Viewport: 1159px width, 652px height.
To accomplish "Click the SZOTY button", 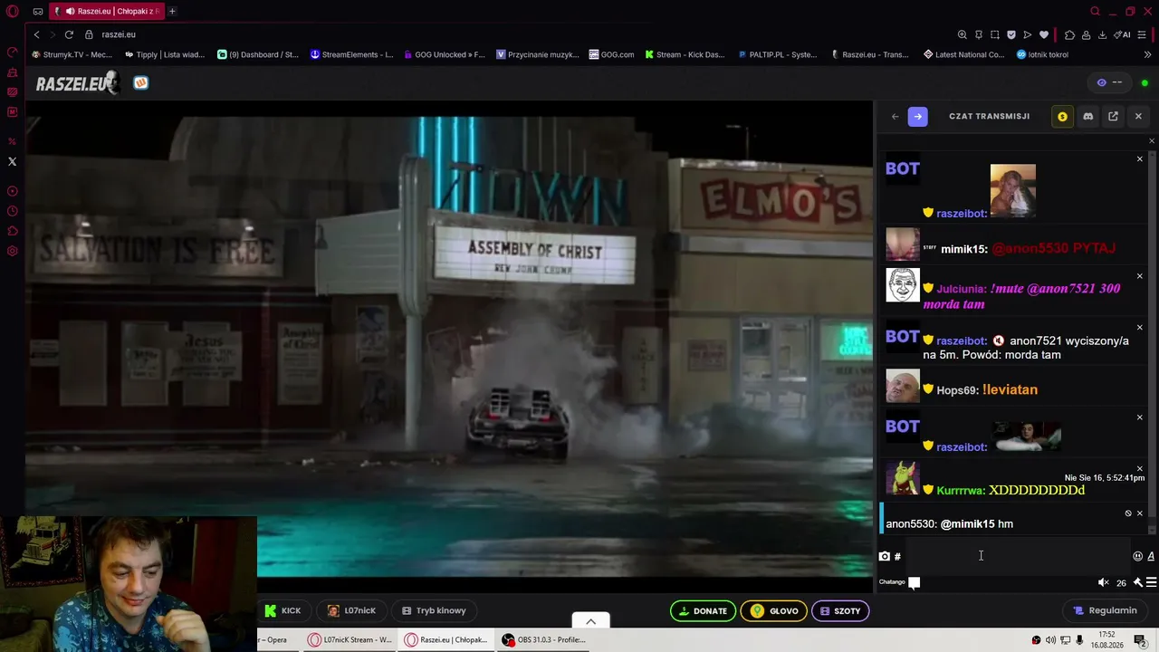I will 840,611.
